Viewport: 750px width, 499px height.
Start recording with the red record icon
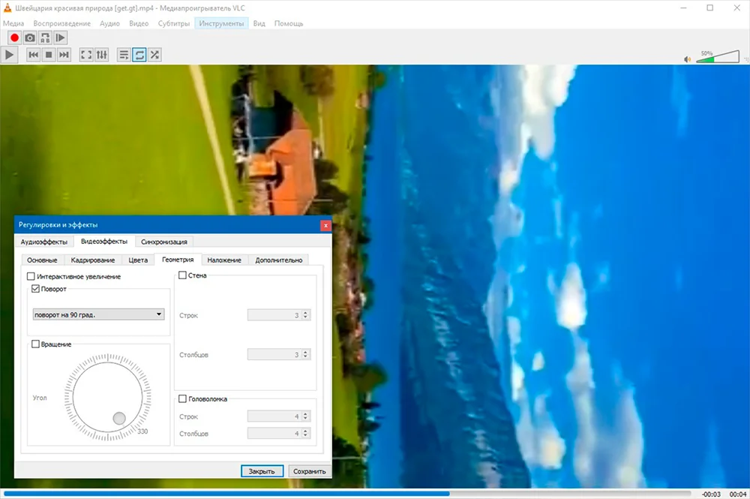tap(15, 37)
